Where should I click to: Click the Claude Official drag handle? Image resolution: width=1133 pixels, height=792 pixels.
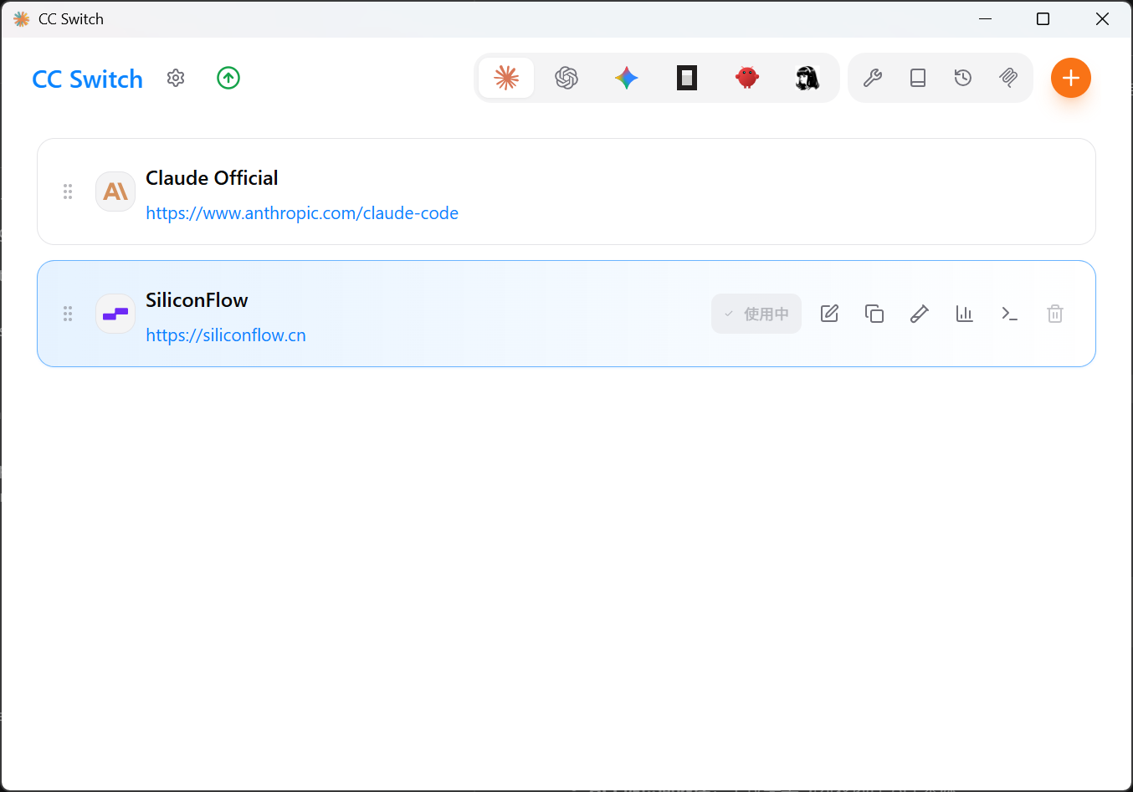[x=68, y=192]
